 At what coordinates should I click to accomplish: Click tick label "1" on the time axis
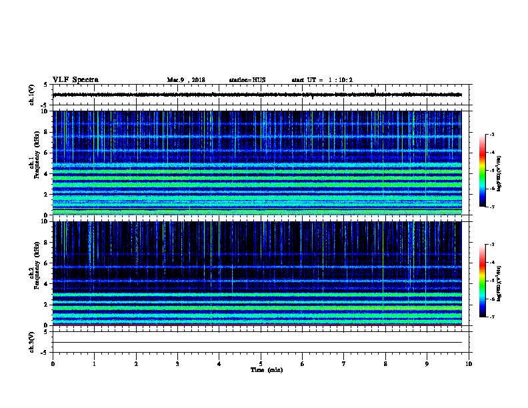(x=94, y=364)
